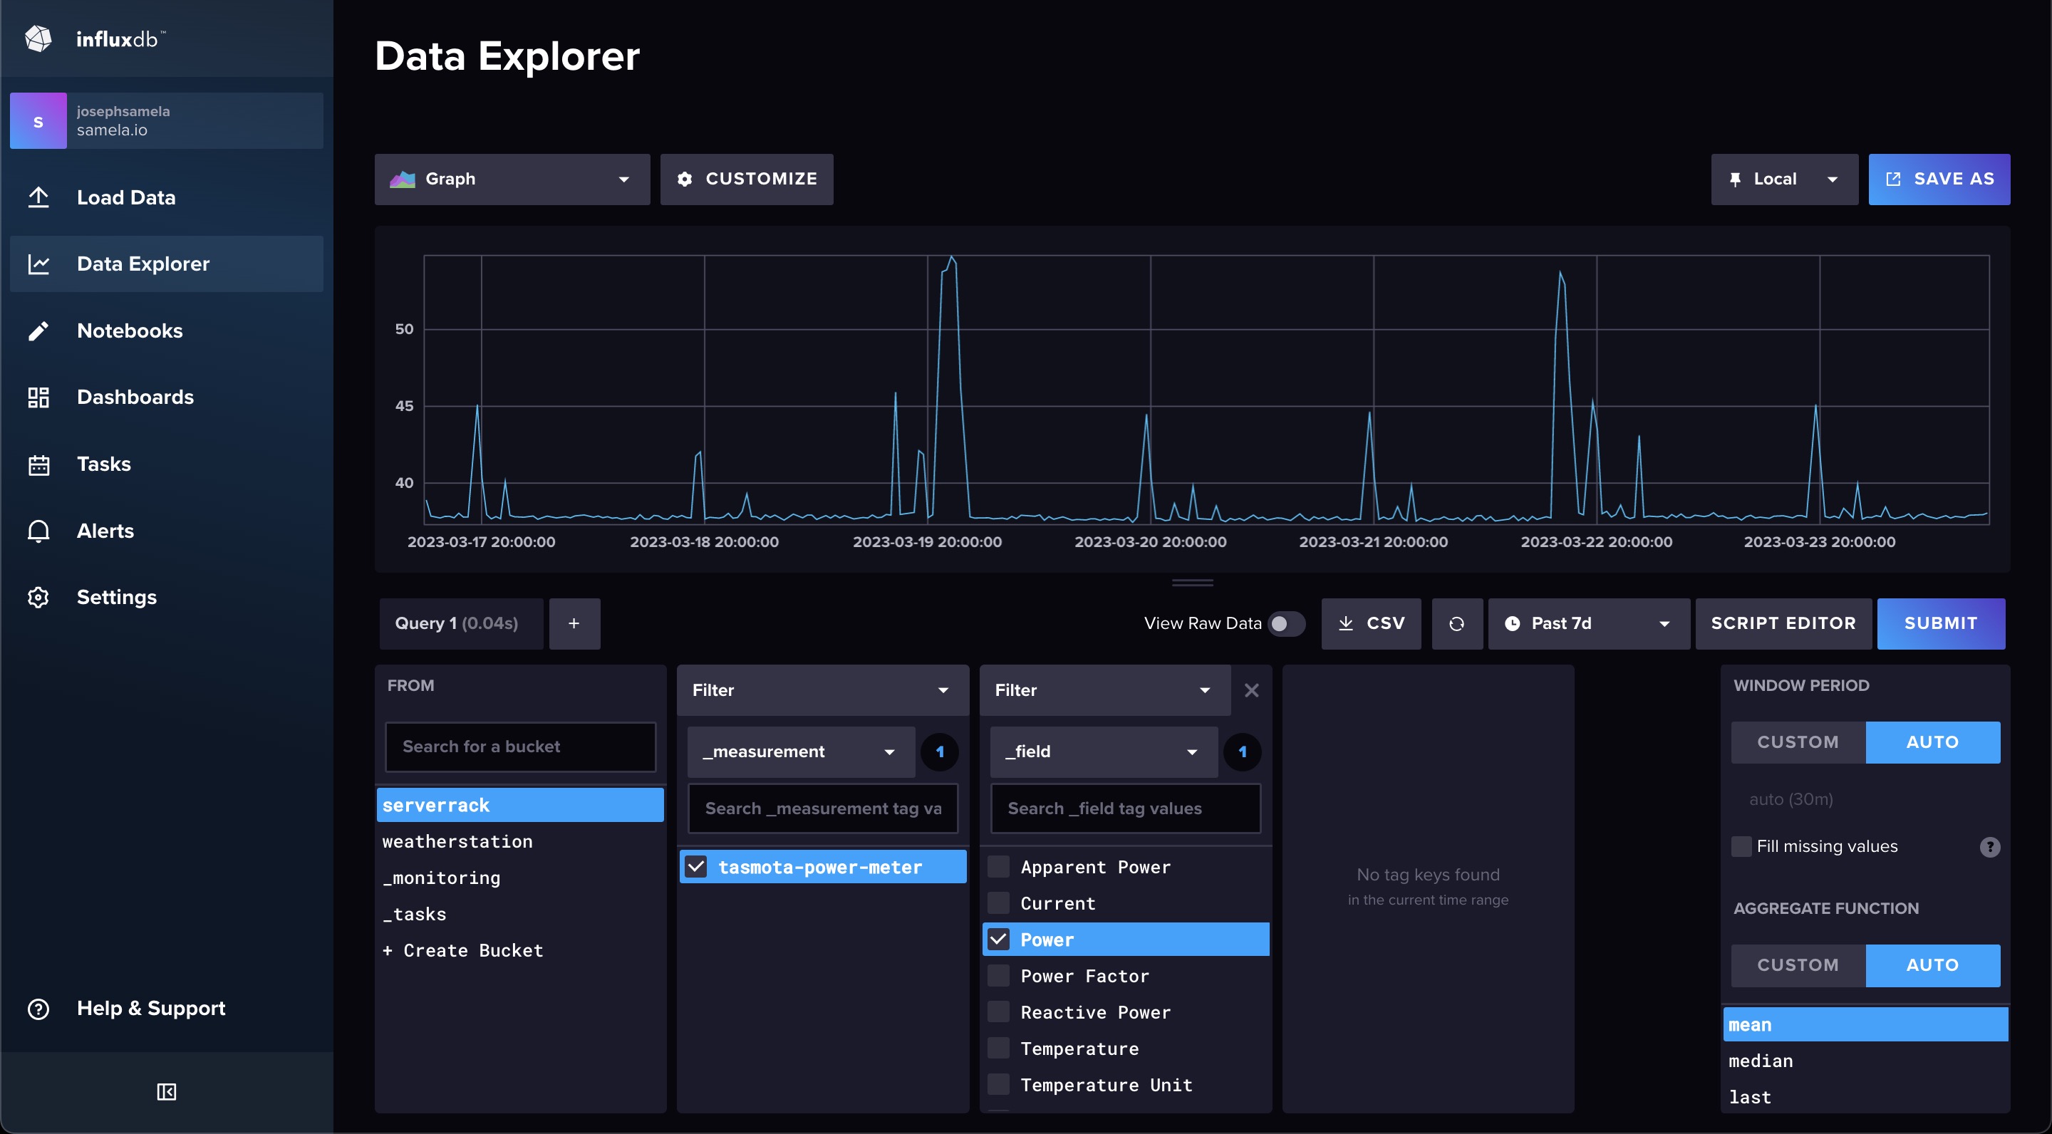This screenshot has height=1134, width=2052.
Task: Collapse the sidebar navigation panel
Action: point(166,1091)
